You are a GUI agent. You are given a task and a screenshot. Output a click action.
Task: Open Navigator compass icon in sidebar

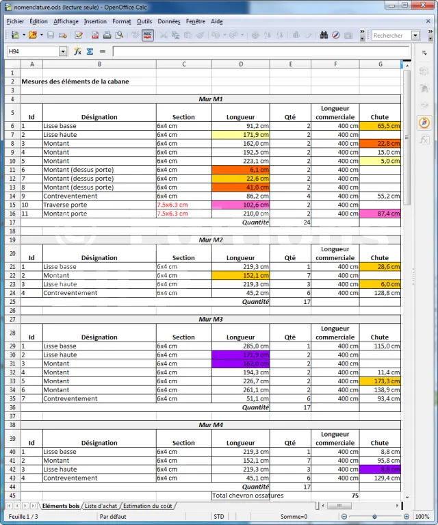tap(424, 123)
